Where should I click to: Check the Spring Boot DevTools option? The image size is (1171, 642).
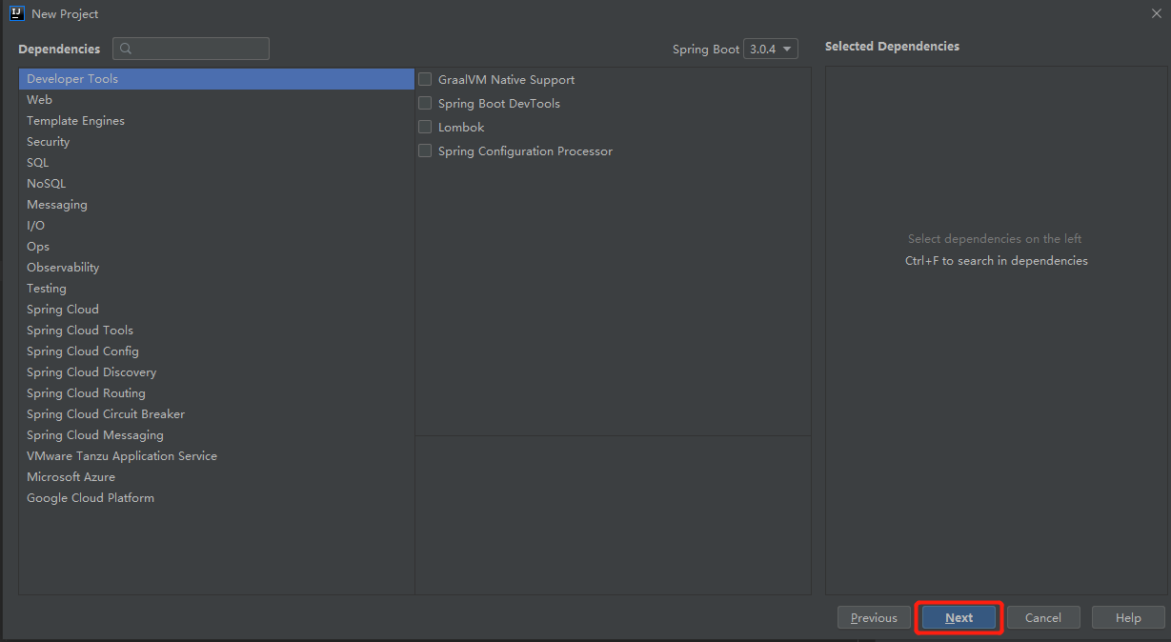coord(425,104)
